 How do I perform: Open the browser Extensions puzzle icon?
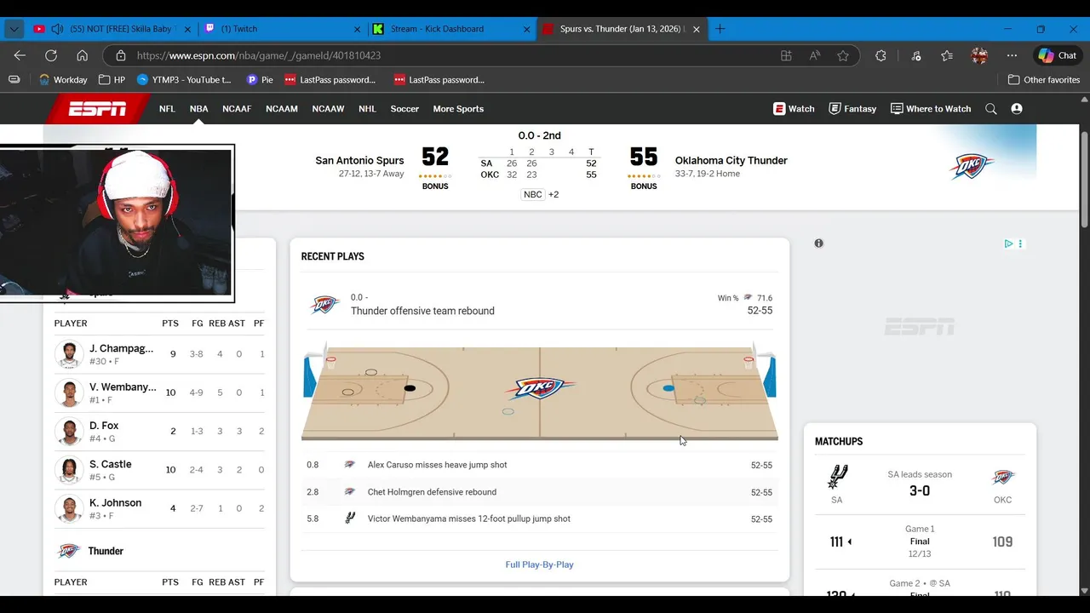click(x=881, y=55)
